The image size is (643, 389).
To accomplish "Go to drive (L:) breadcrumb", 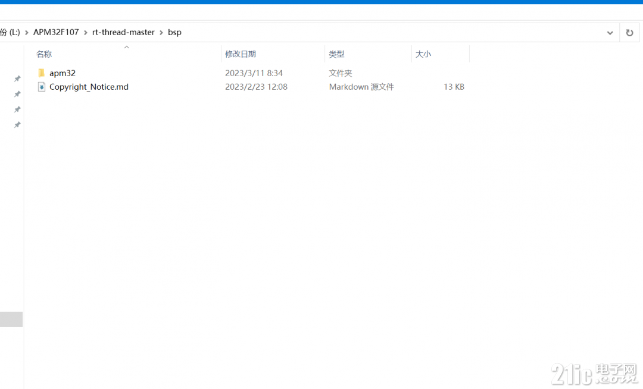I will pos(10,32).
